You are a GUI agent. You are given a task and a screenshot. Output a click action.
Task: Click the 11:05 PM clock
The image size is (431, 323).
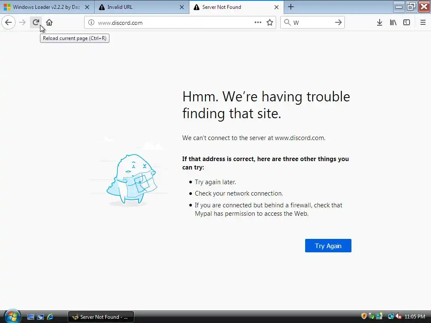point(415,316)
